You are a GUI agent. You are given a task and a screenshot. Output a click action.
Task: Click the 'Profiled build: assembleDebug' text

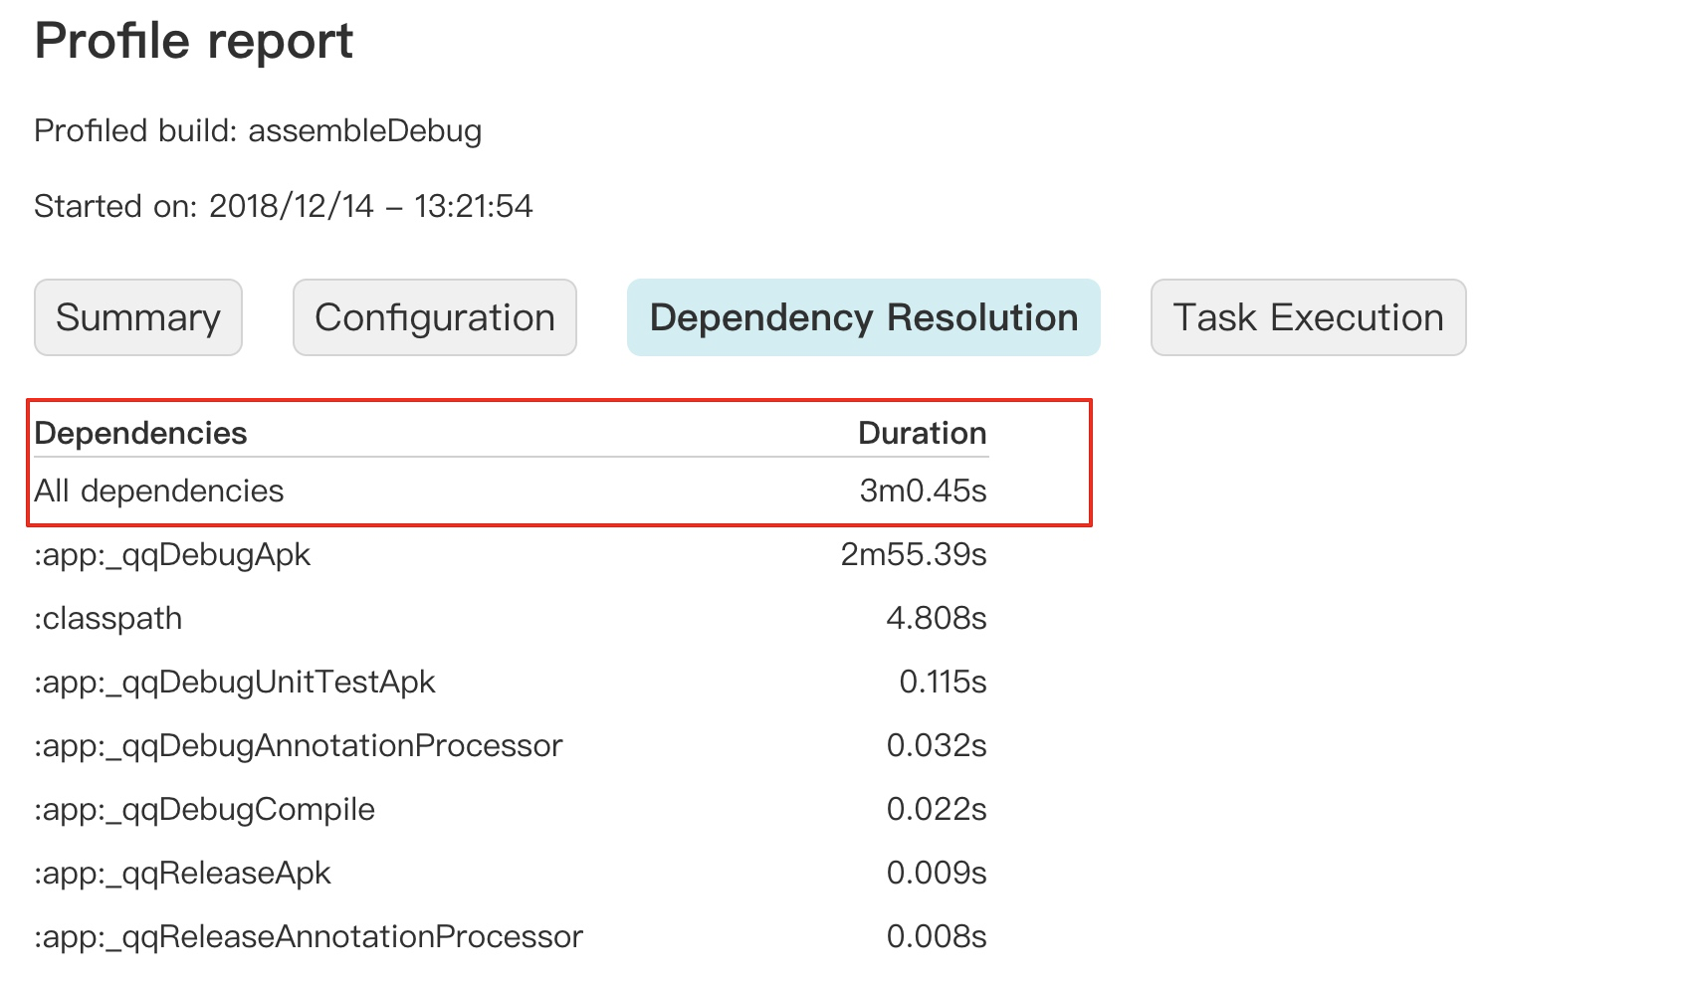(x=258, y=130)
